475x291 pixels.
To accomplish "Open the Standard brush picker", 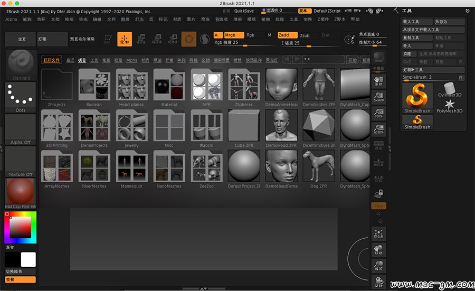I will pos(21,65).
